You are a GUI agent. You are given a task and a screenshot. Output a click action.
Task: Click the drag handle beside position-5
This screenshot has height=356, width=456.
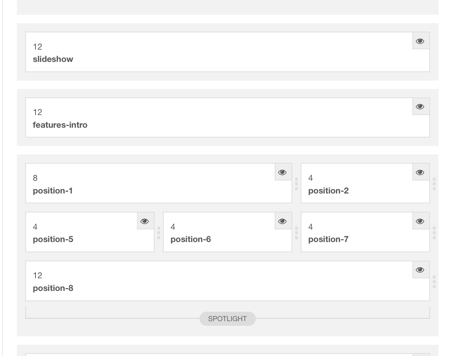[158, 232]
